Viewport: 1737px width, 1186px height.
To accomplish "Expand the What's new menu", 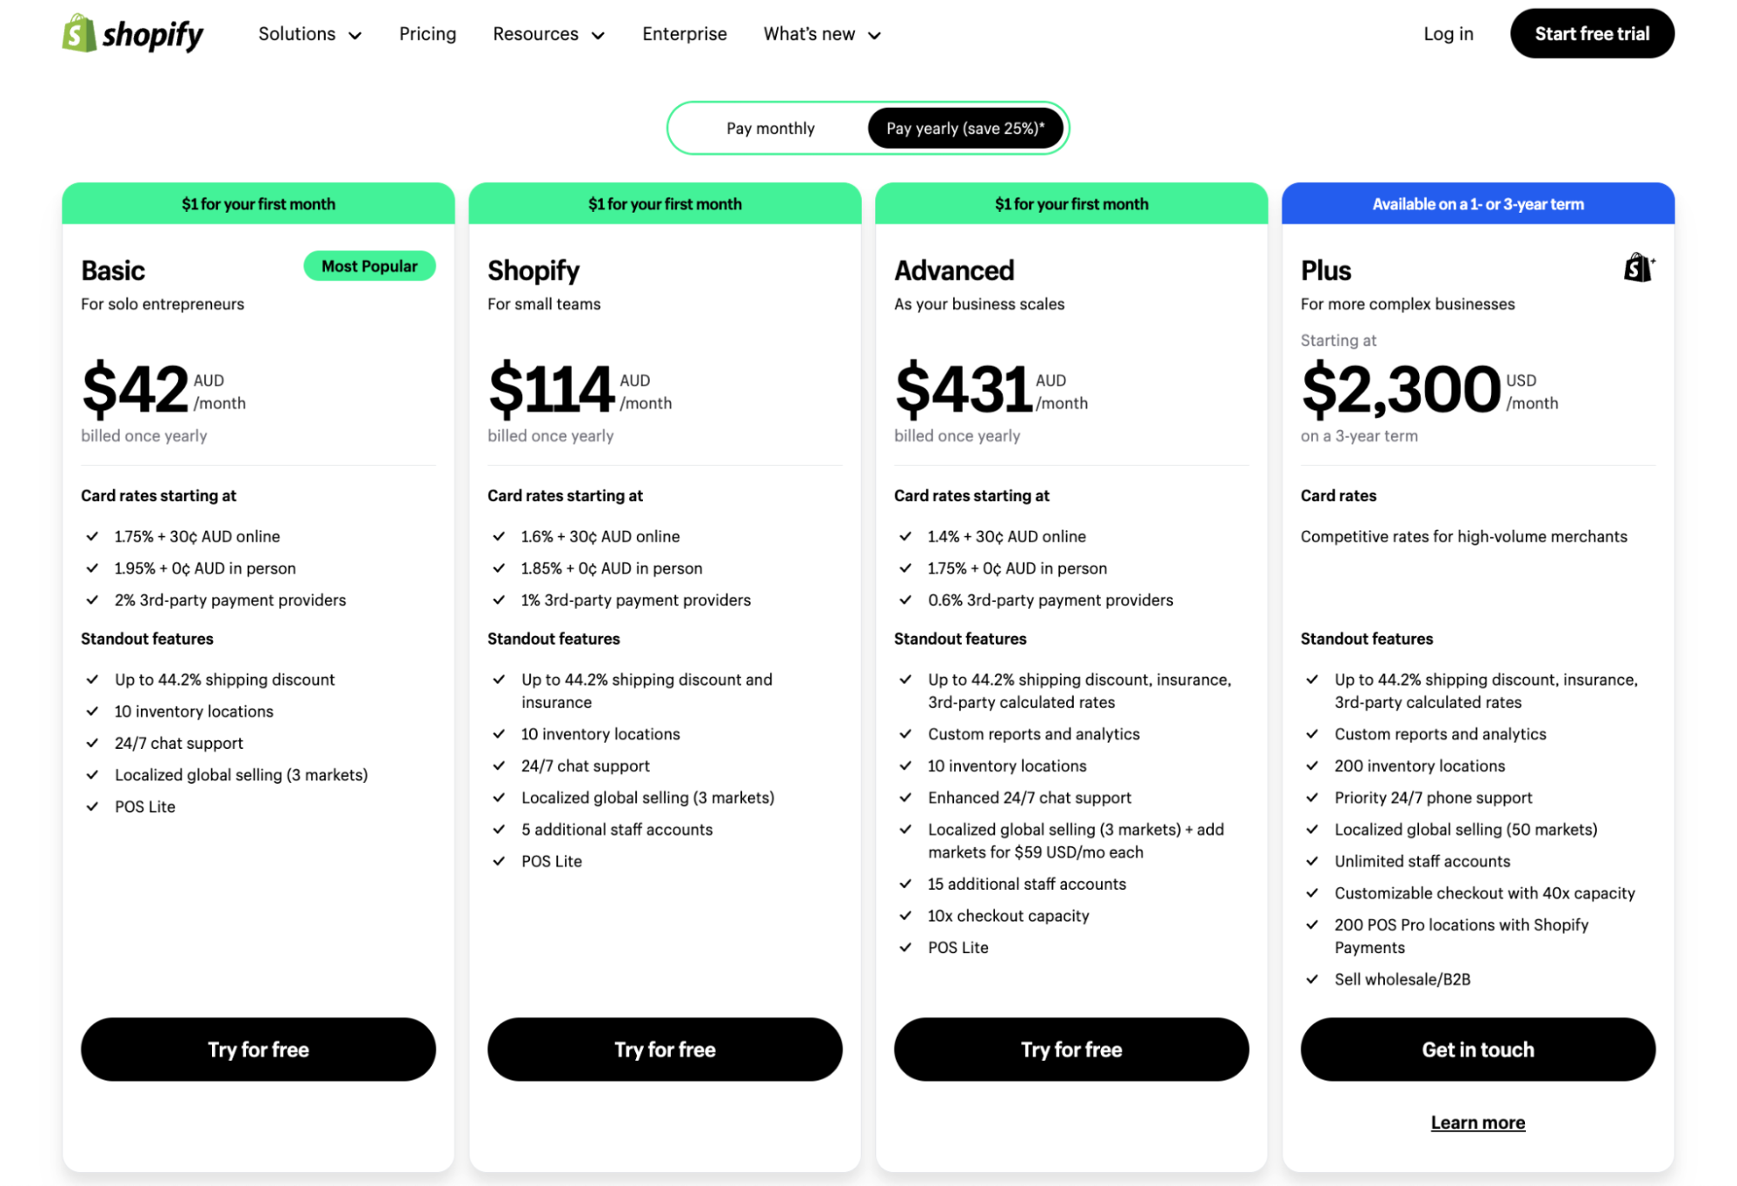I will pyautogui.click(x=820, y=34).
